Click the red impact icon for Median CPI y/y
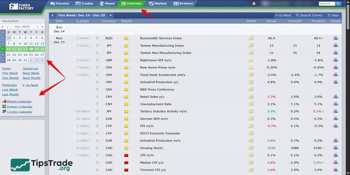The image size is (350, 175). (x=126, y=162)
